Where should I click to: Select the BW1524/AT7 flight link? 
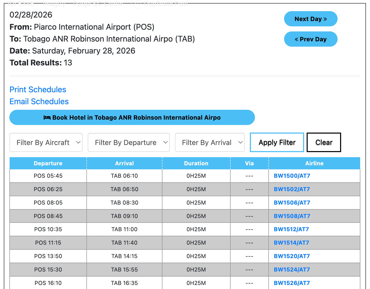[x=292, y=270]
